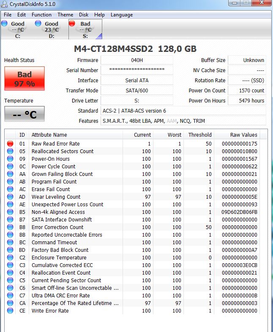Click the Raw Values column header

click(x=237, y=135)
